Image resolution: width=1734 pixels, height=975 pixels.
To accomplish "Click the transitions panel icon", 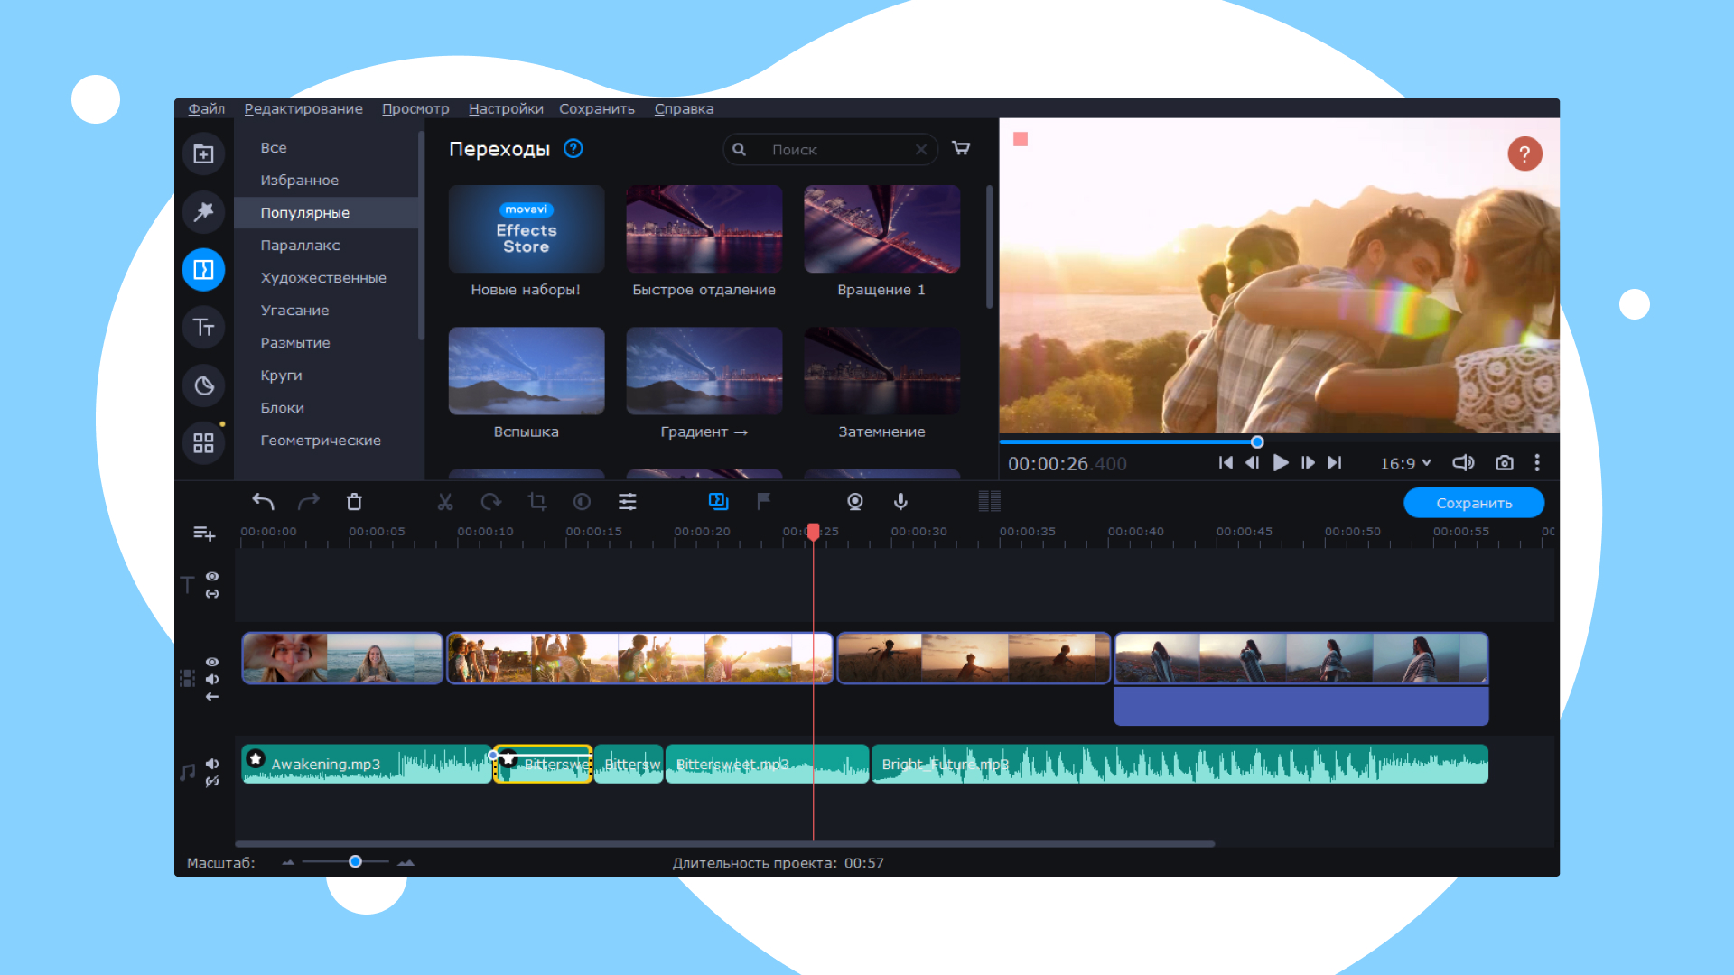I will (203, 269).
